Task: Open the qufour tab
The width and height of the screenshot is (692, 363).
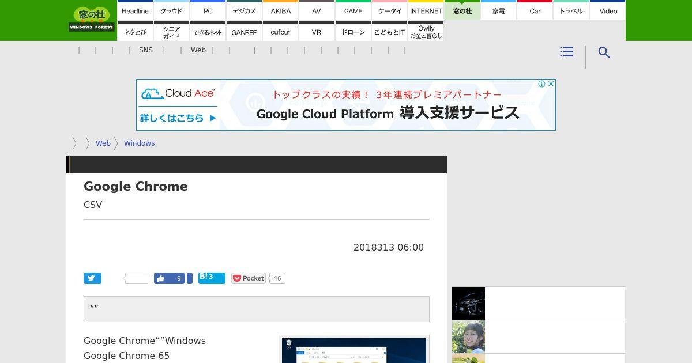Action: pyautogui.click(x=280, y=32)
